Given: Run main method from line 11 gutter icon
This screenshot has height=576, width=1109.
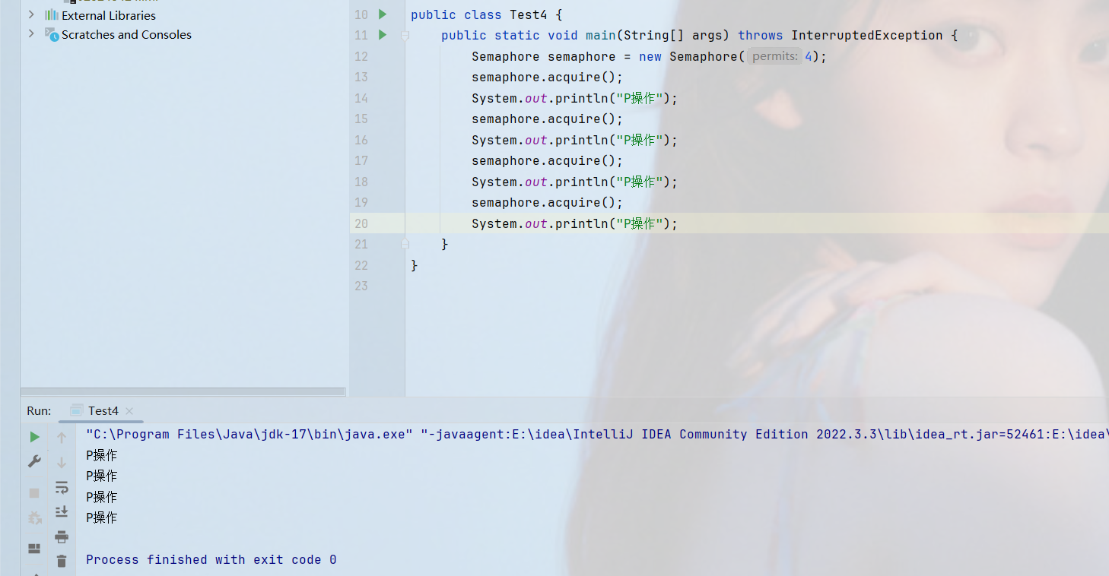Looking at the screenshot, I should pos(383,35).
